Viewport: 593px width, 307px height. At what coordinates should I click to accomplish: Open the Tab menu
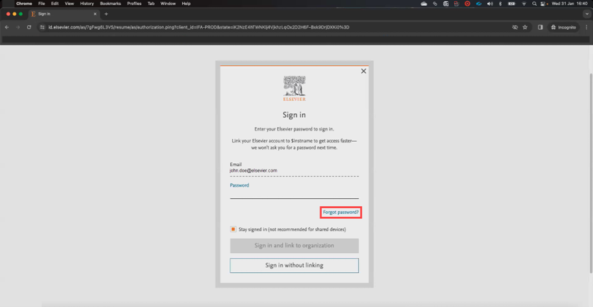point(151,3)
